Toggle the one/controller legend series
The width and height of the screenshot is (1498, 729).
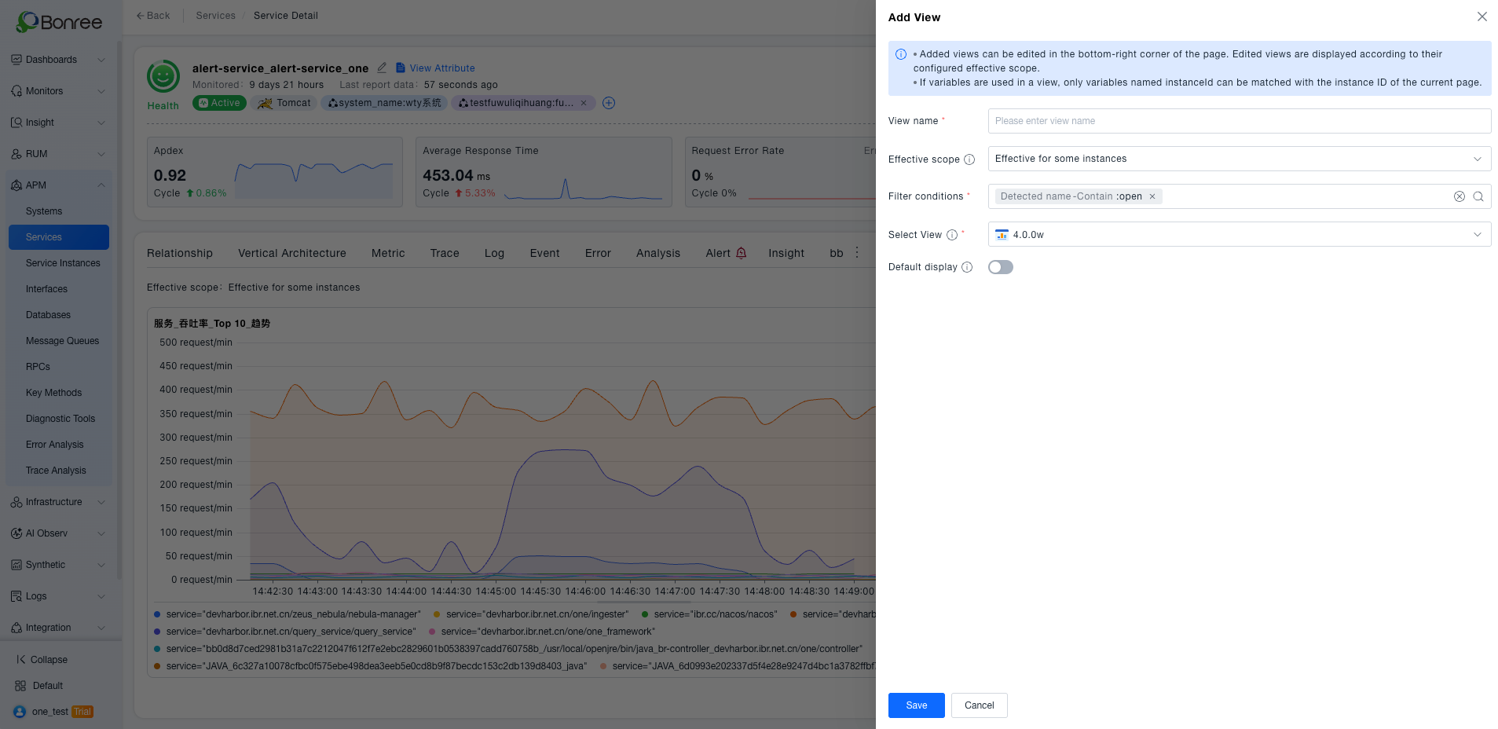508,649
